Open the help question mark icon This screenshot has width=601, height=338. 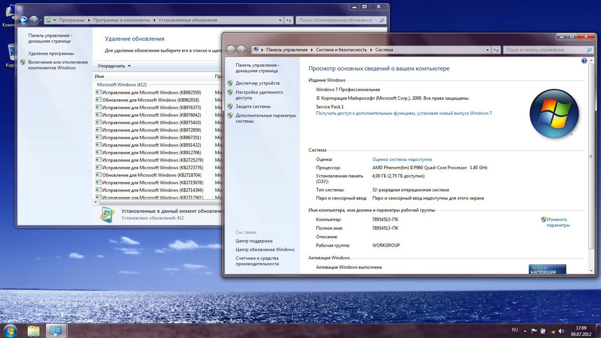point(584,61)
